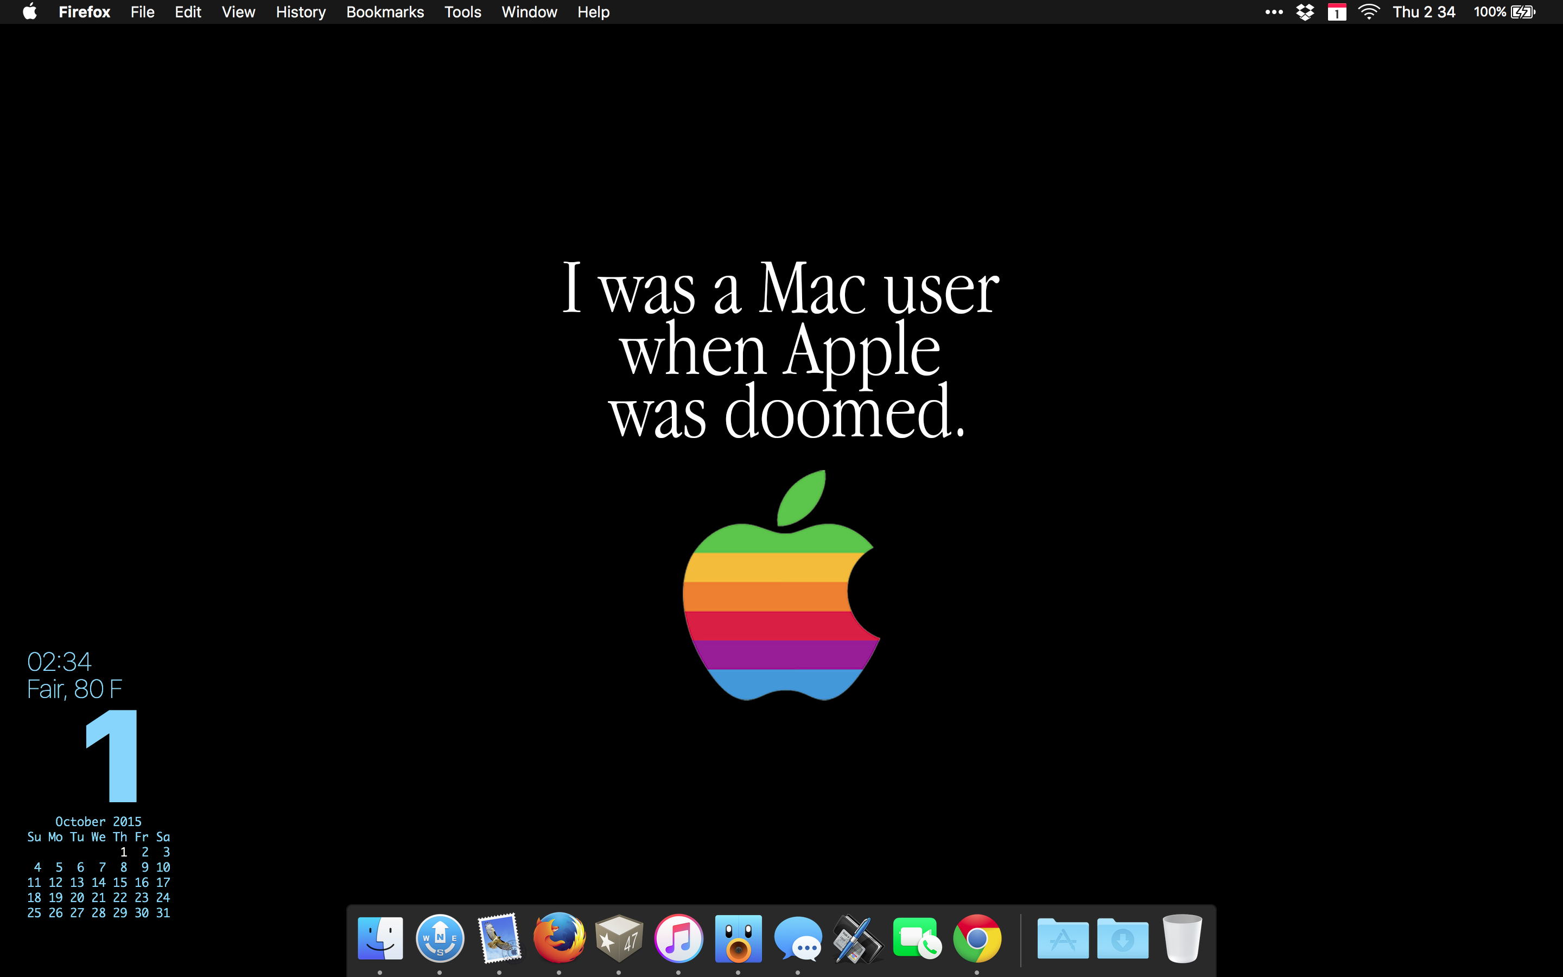Click the Firefox icon in dock
This screenshot has width=1563, height=977.
point(558,938)
